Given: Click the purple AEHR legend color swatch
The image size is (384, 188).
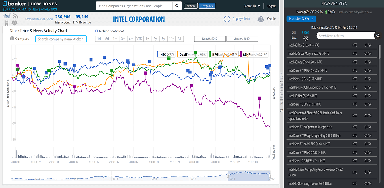Looking at the screenshot, I should point(241,54).
